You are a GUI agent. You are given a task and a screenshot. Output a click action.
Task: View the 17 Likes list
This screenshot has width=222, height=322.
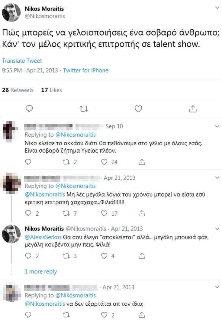tap(51, 90)
